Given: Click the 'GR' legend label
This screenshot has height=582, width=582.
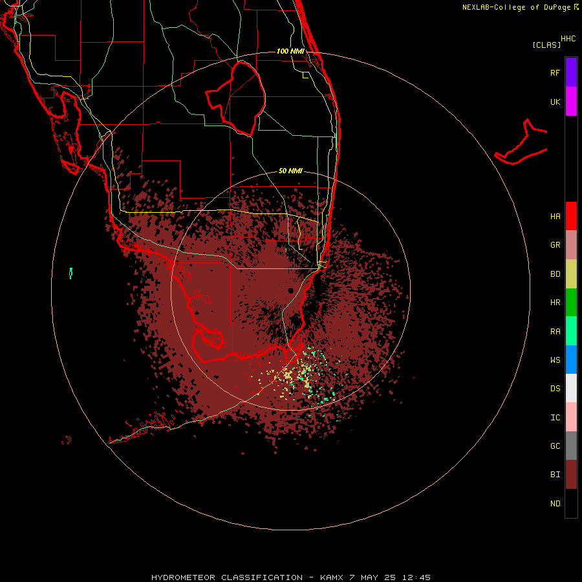Looking at the screenshot, I should pos(555,245).
